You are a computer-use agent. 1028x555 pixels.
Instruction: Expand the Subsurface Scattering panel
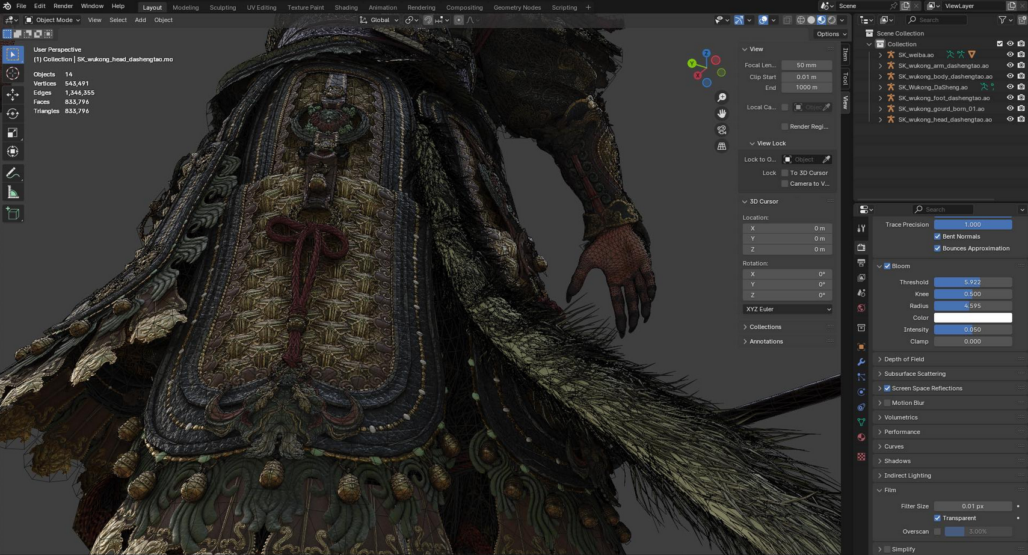point(914,374)
